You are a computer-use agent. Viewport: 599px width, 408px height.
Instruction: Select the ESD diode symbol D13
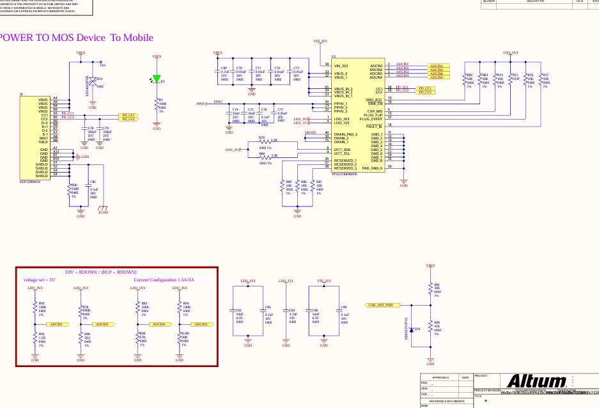point(93,81)
